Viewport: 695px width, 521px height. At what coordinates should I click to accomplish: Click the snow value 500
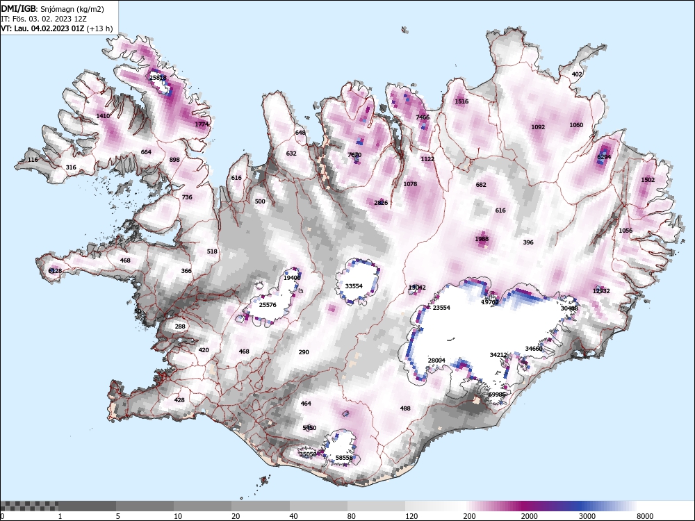tap(260, 201)
